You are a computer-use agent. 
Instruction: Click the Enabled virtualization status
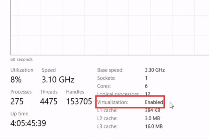pyautogui.click(x=154, y=103)
